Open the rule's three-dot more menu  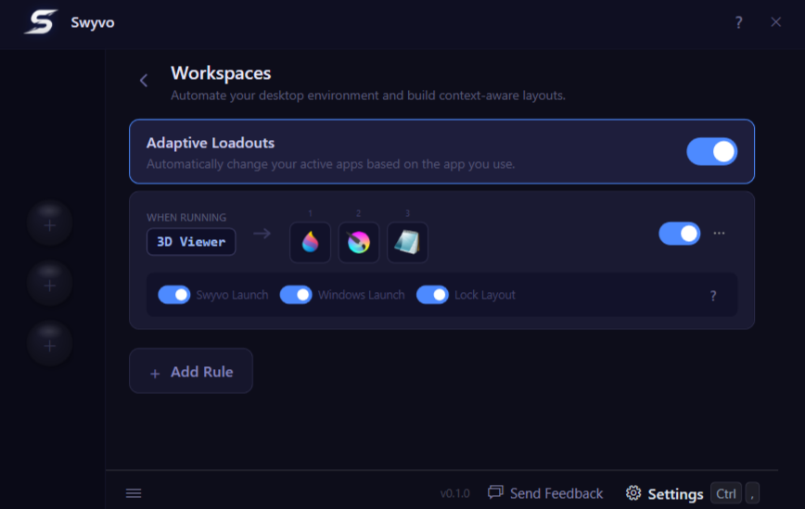(719, 234)
